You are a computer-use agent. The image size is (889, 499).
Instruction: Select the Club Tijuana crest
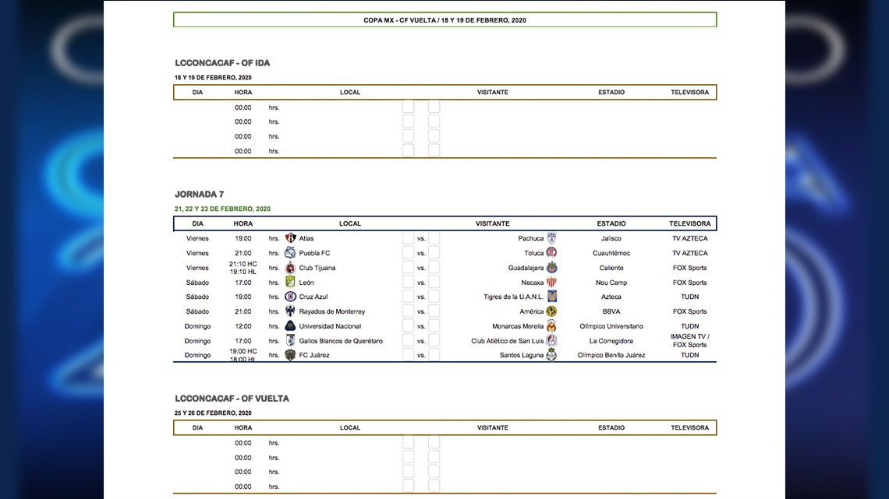(x=290, y=267)
